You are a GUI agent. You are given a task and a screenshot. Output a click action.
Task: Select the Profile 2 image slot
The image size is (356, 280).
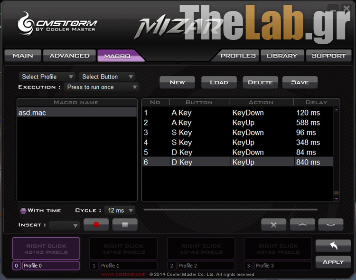(201, 249)
